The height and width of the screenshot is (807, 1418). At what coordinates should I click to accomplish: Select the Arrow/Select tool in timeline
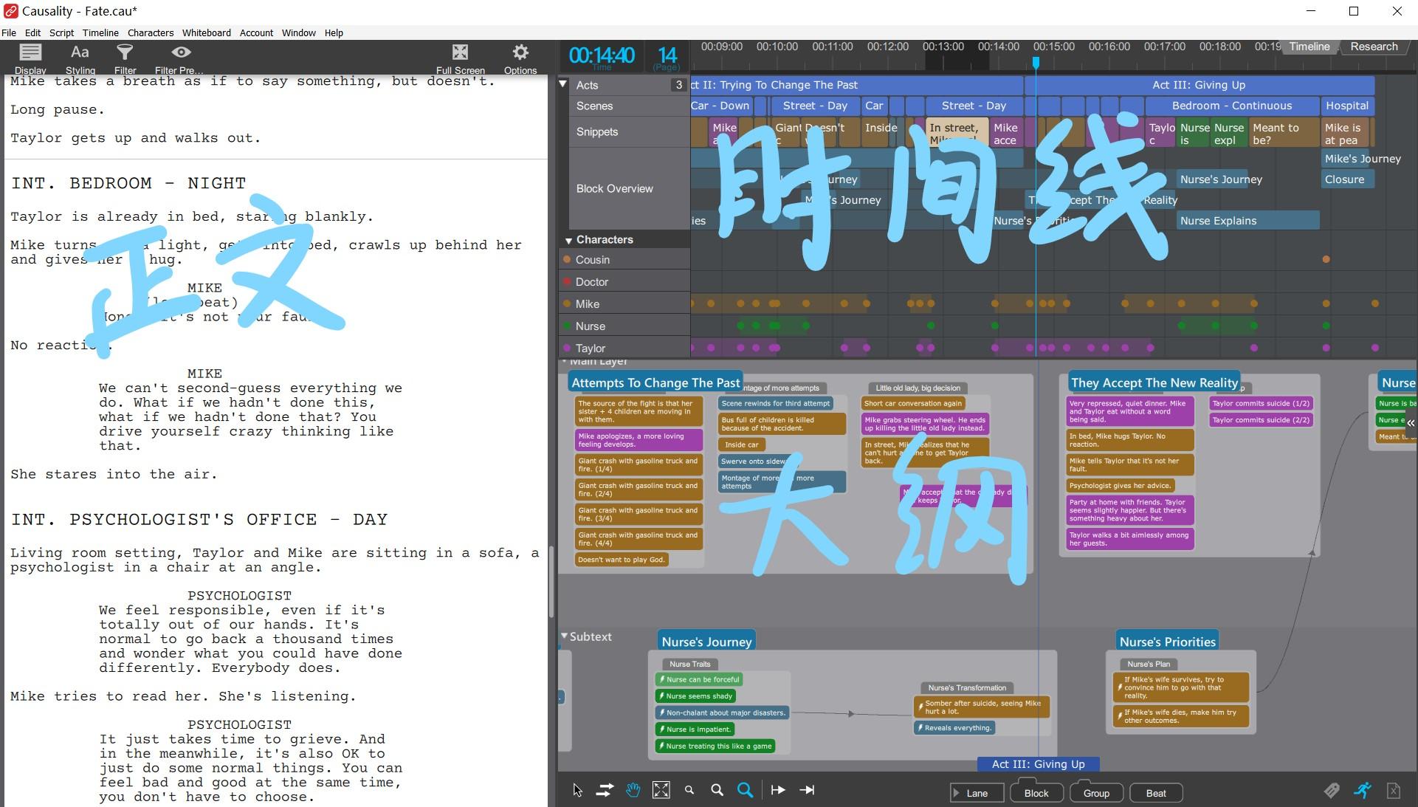point(576,789)
